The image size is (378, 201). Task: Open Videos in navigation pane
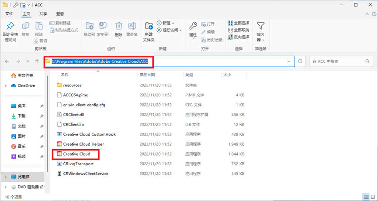coord(18,156)
